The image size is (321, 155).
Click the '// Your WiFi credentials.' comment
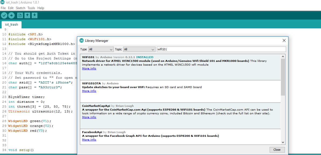click(35, 73)
